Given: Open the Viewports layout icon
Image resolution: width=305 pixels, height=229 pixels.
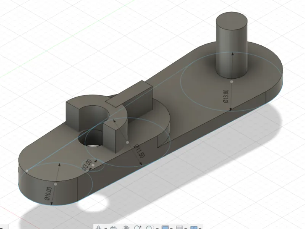Looking at the screenshot, I should pyautogui.click(x=194, y=227).
